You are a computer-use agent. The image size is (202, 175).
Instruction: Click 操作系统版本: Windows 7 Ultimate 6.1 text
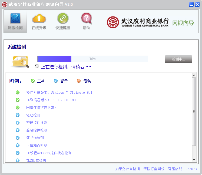coord(59,93)
